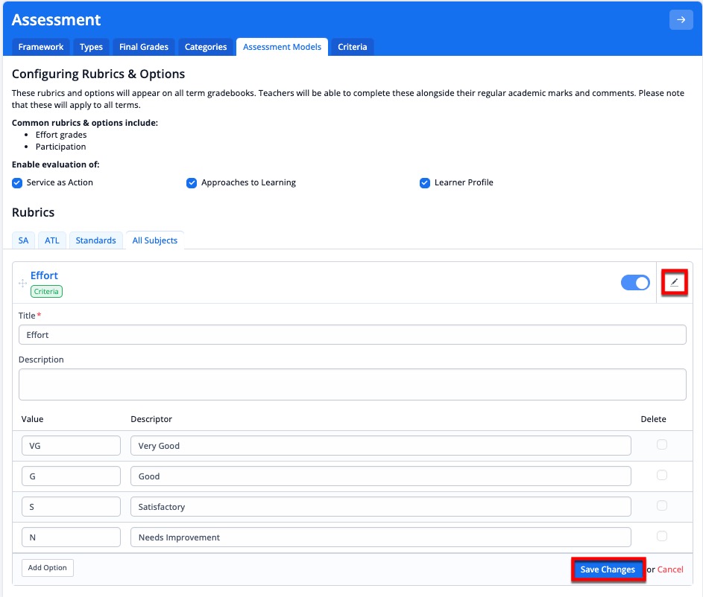Toggle the Effort rubric switch off
This screenshot has height=597, width=703.
click(635, 282)
